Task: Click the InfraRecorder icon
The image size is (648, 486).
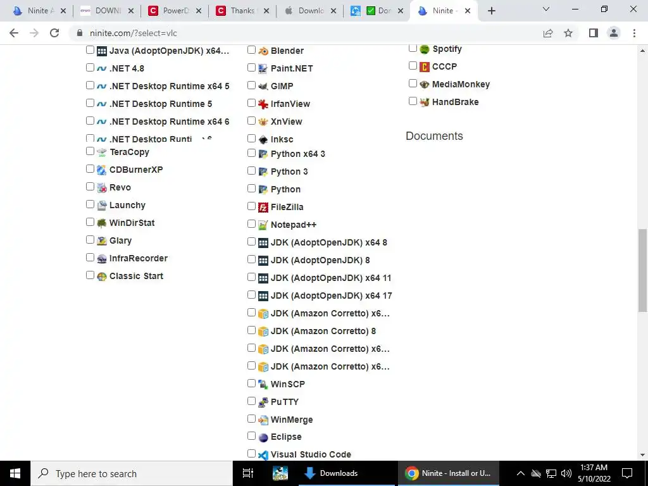Action: click(102, 259)
